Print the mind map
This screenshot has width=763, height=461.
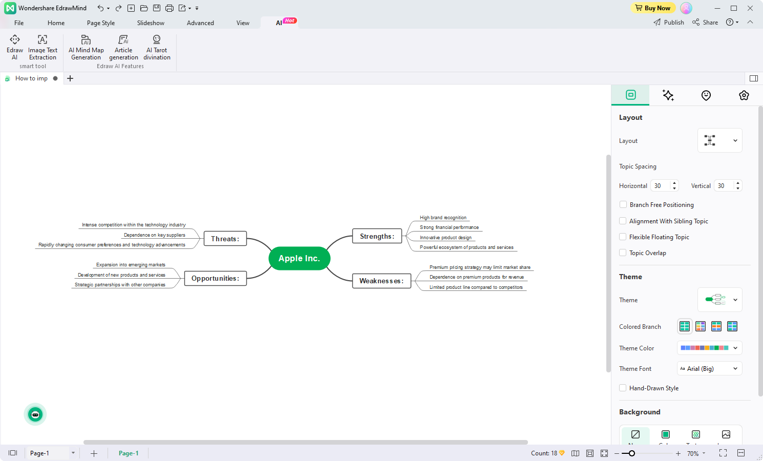click(x=169, y=8)
